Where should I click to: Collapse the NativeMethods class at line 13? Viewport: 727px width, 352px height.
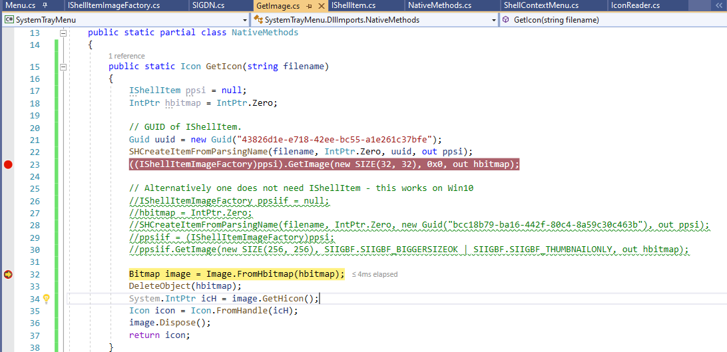click(x=63, y=33)
